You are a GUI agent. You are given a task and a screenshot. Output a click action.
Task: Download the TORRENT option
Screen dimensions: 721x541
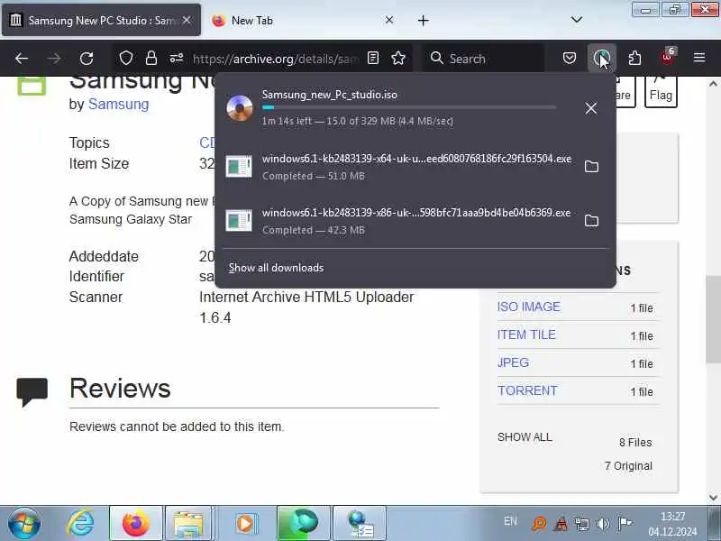click(527, 390)
